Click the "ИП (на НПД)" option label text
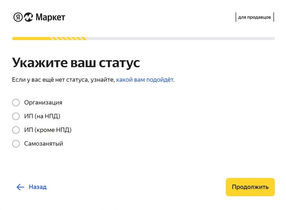Screen dimensions: 286x210 [x=42, y=116]
